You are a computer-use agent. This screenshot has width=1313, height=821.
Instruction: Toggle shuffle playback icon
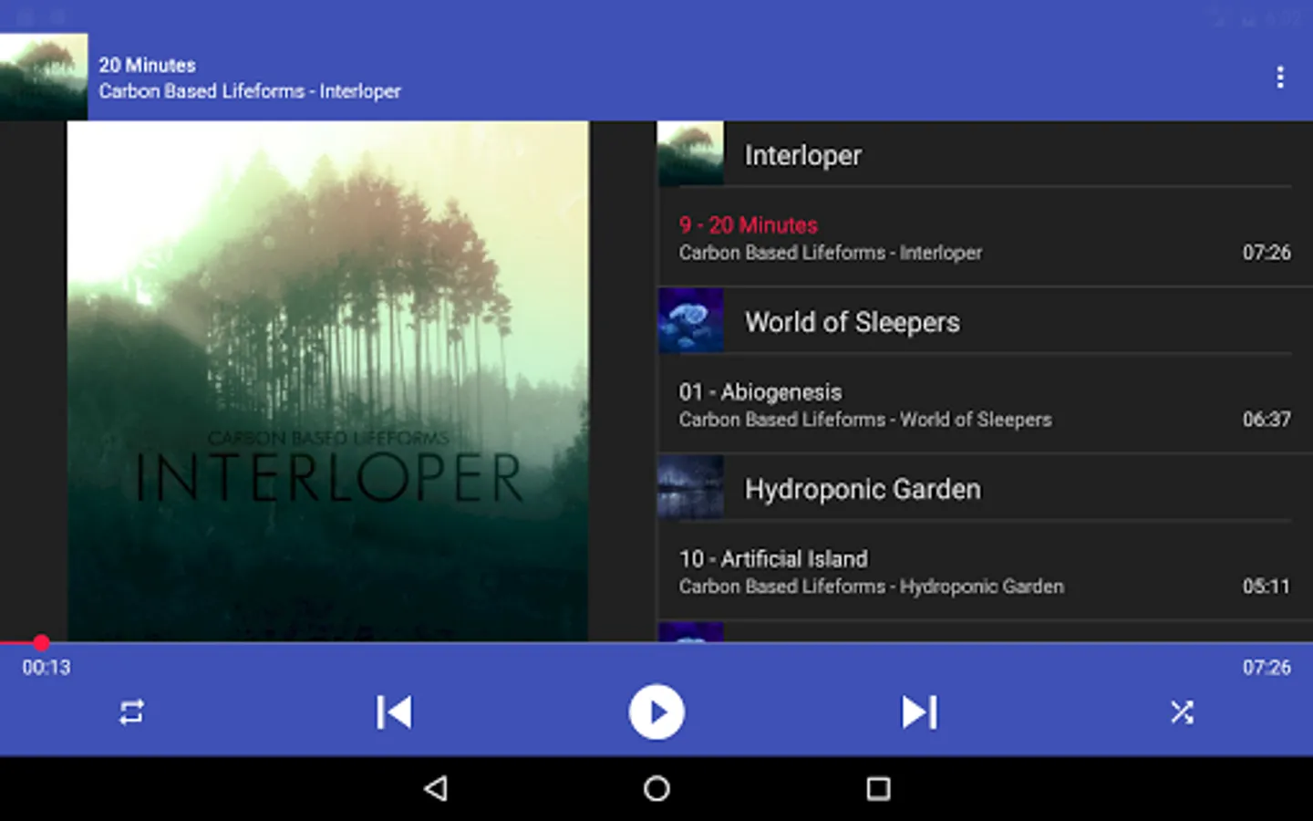pyautogui.click(x=1182, y=712)
